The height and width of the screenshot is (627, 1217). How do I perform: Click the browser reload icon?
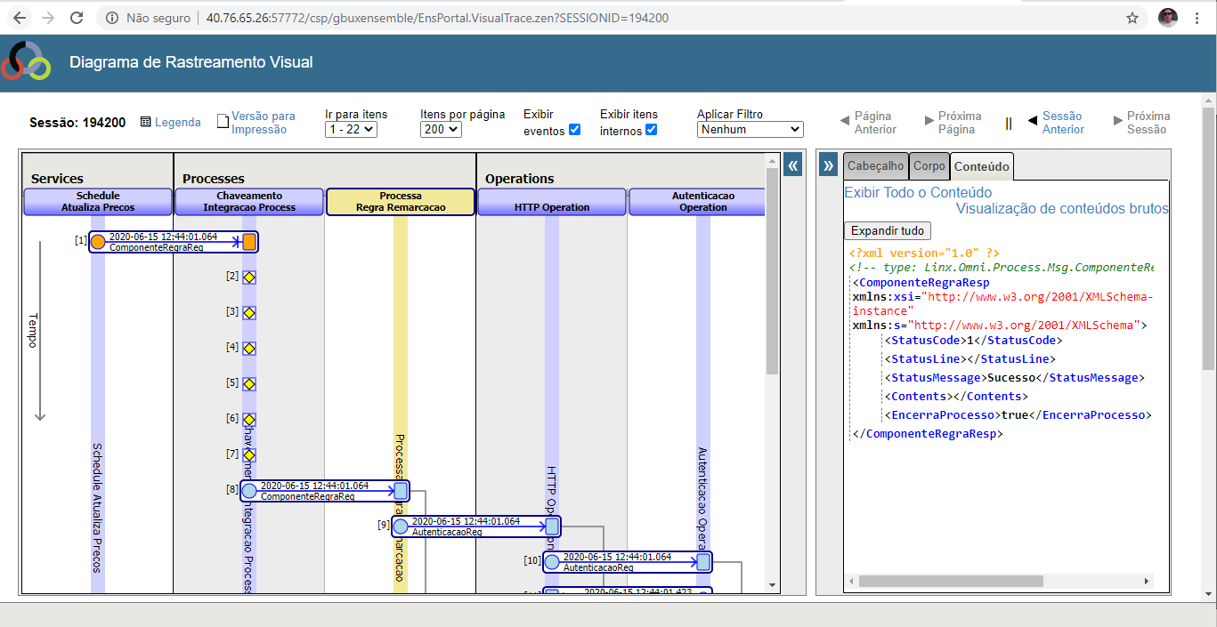coord(77,18)
